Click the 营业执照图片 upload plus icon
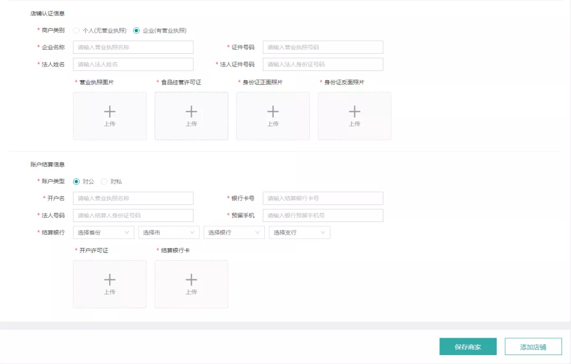The height and width of the screenshot is (364, 571). point(109,112)
